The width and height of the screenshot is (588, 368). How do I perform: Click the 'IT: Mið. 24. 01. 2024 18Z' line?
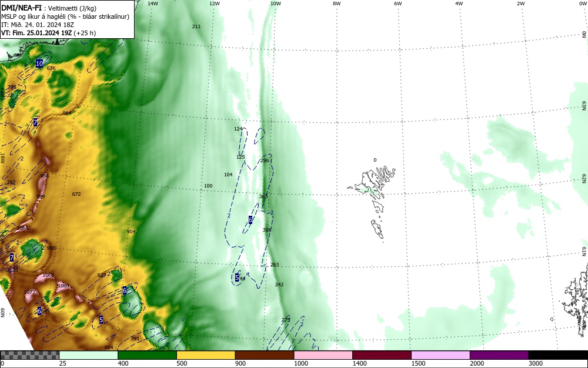(38, 25)
